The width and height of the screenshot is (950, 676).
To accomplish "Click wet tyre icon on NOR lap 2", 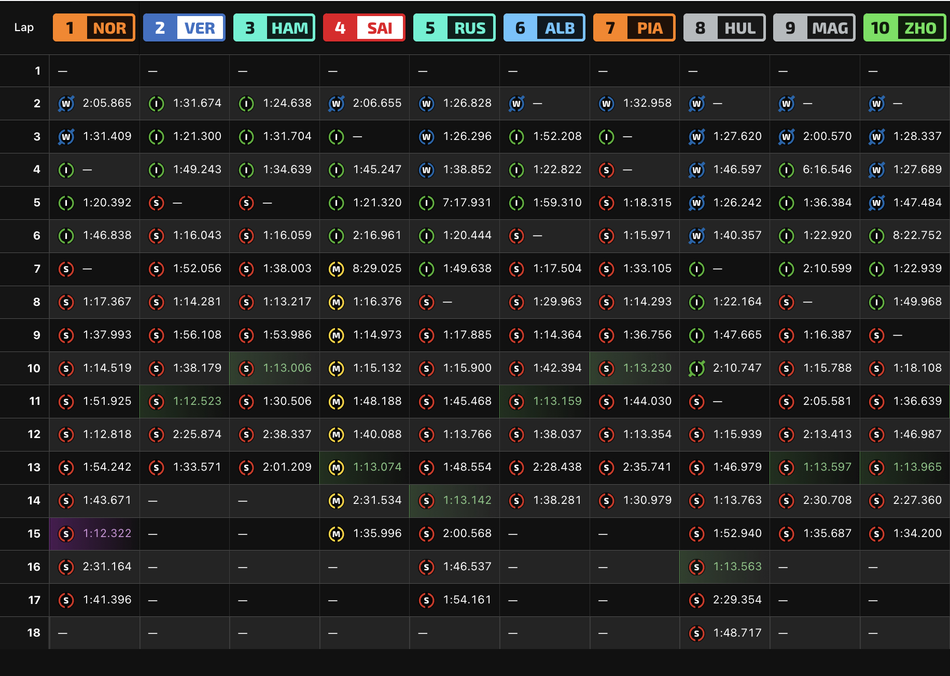I will [66, 104].
